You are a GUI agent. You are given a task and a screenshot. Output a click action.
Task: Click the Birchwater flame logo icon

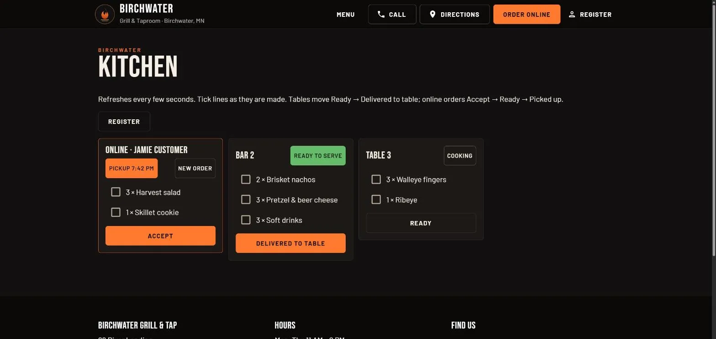(x=105, y=15)
